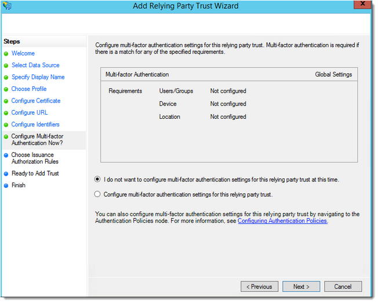Select Choose Issuance Authorization Rules step
Image resolution: width=378 pixels, height=303 pixels.
[x=35, y=158]
